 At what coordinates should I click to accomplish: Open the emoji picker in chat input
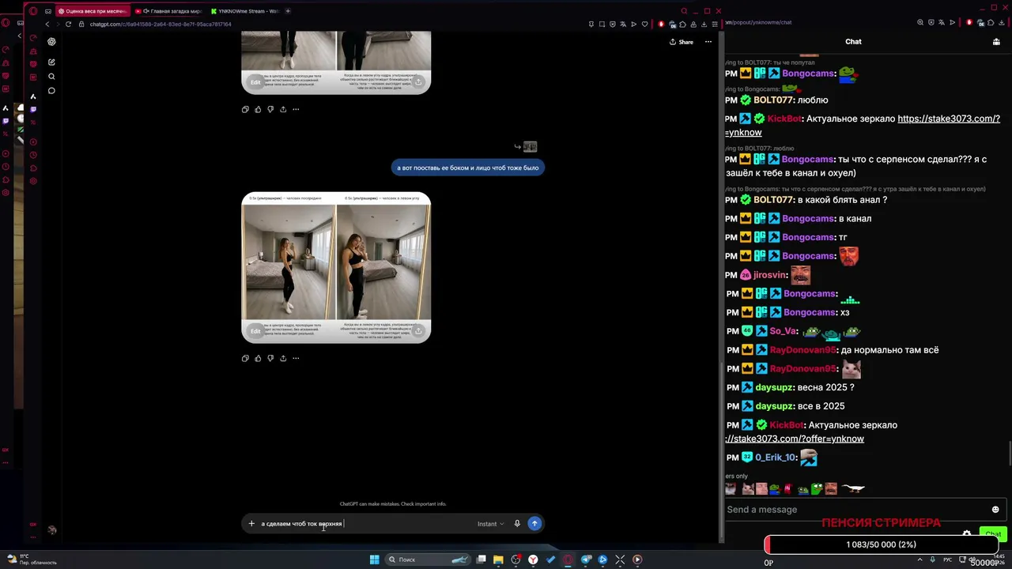tap(995, 510)
